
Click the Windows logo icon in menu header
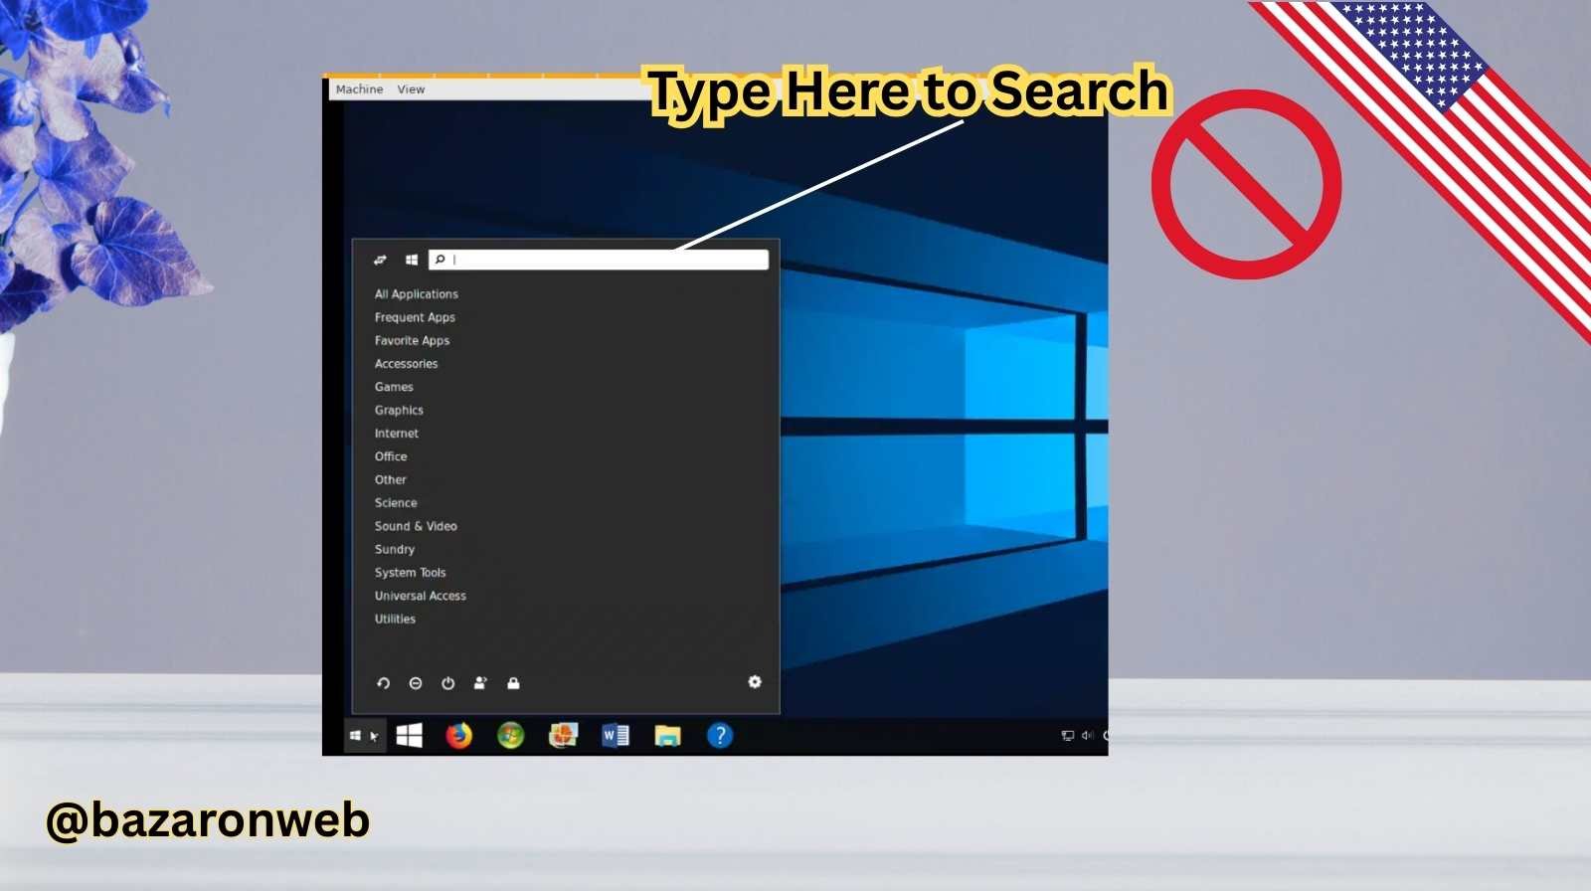click(x=412, y=260)
